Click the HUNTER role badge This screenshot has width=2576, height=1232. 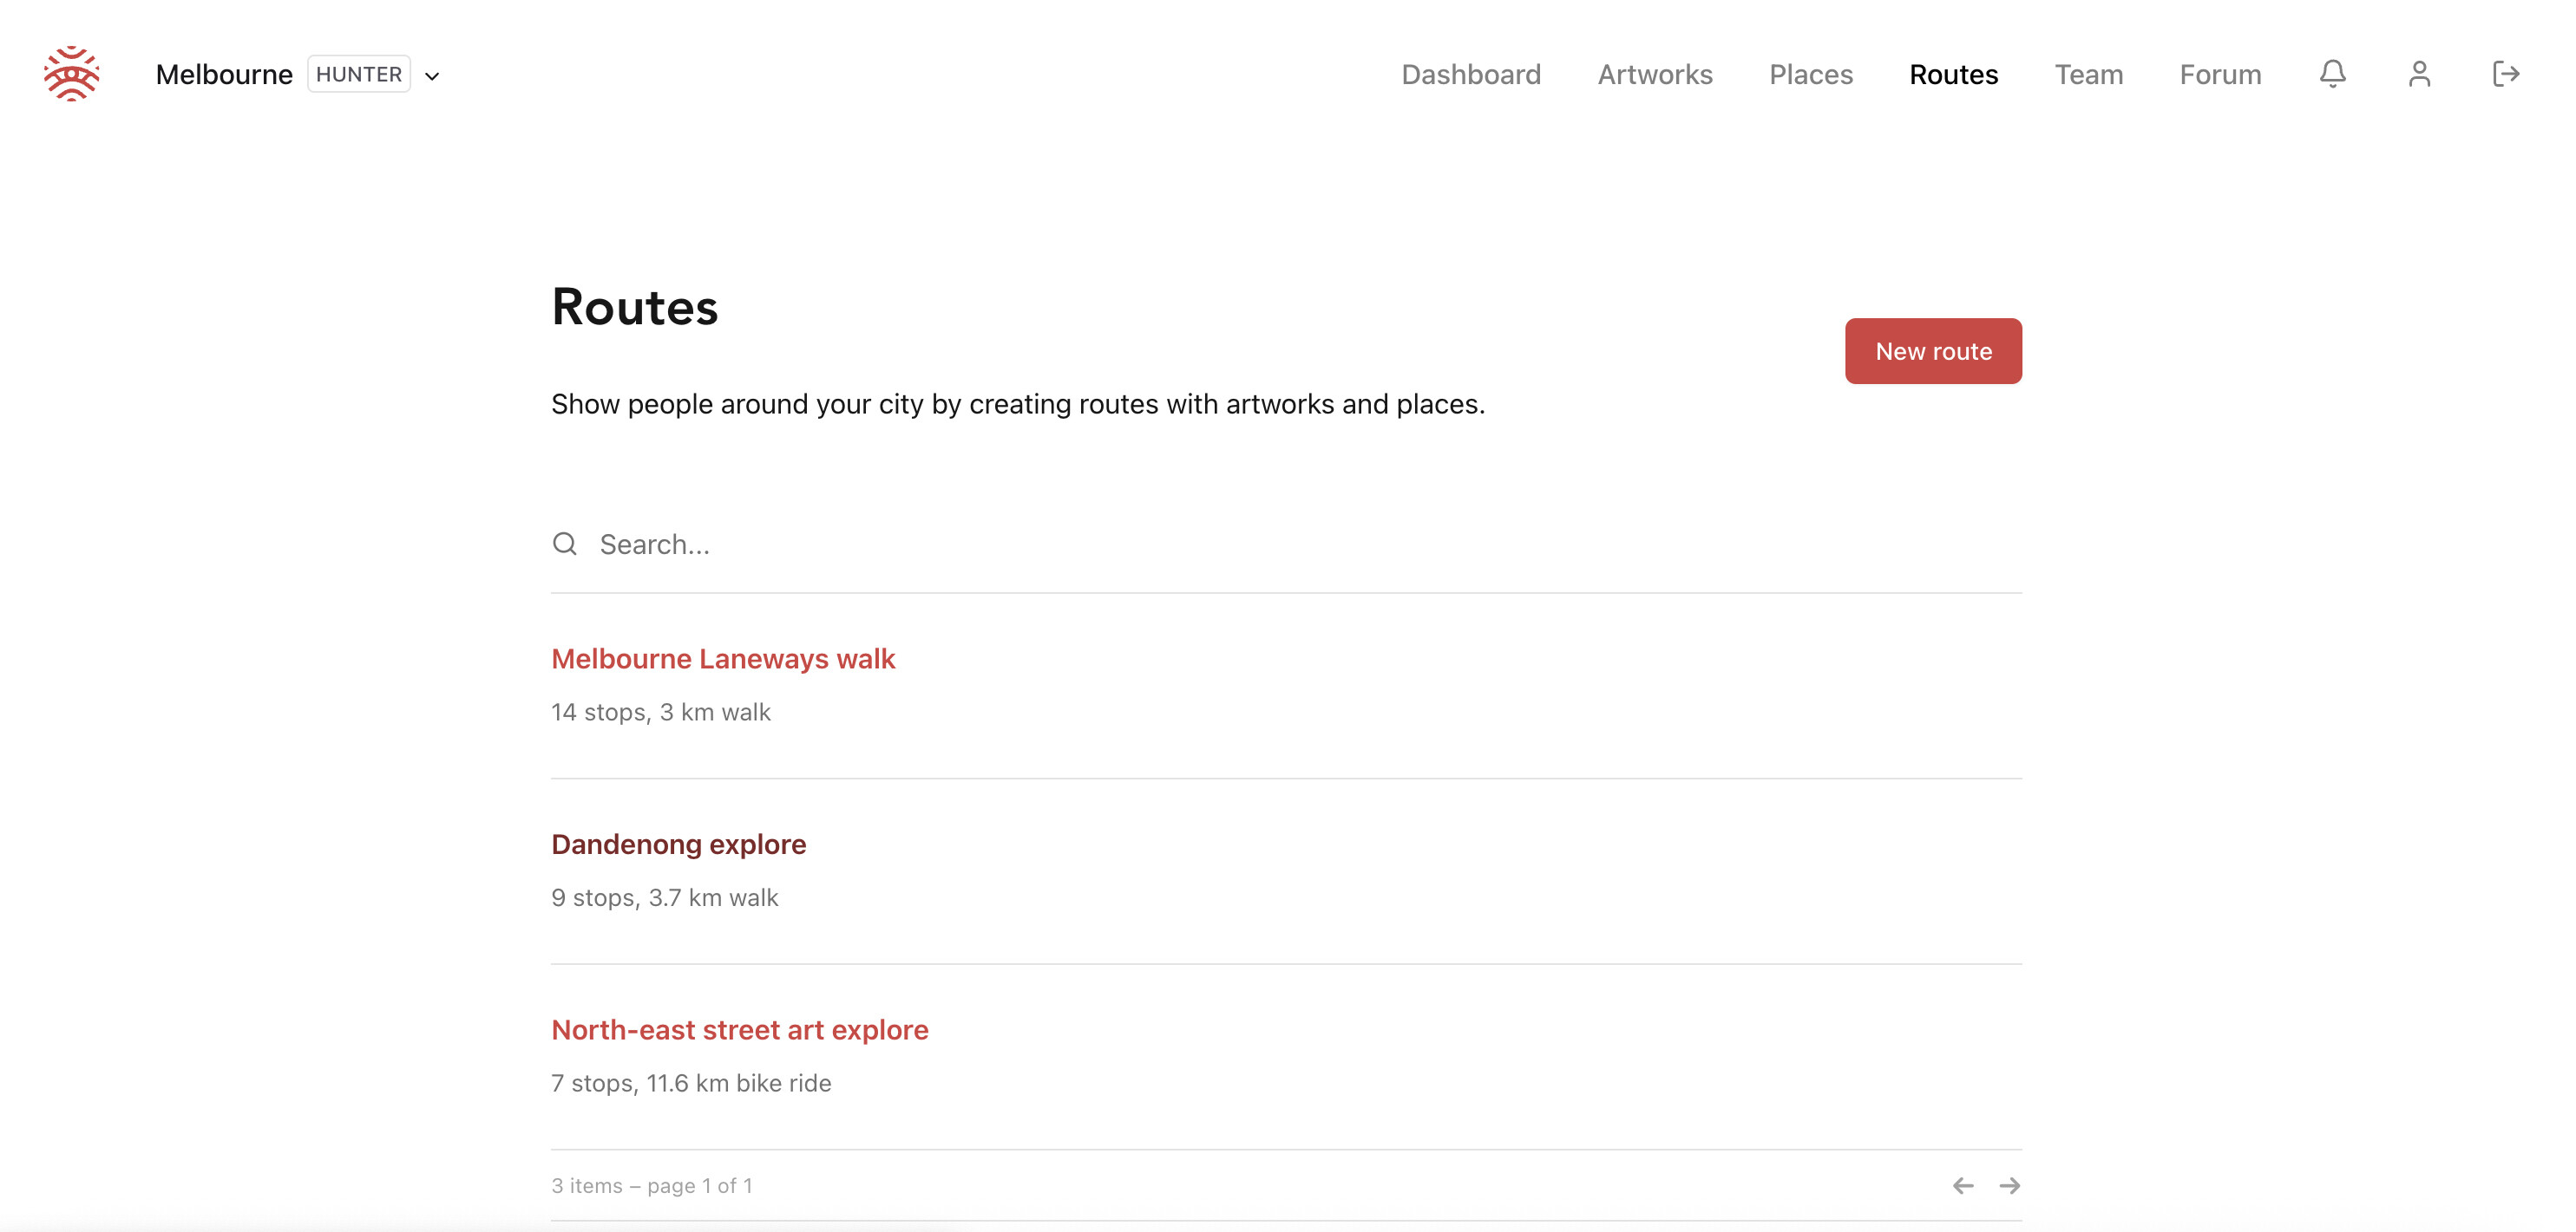point(359,74)
